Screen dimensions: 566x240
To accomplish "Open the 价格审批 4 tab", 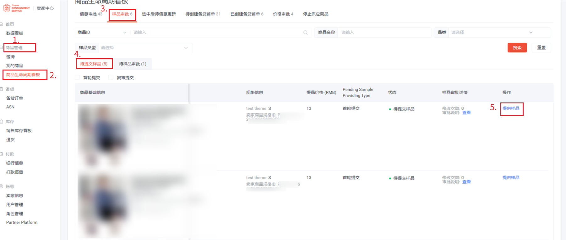I will 283,14.
